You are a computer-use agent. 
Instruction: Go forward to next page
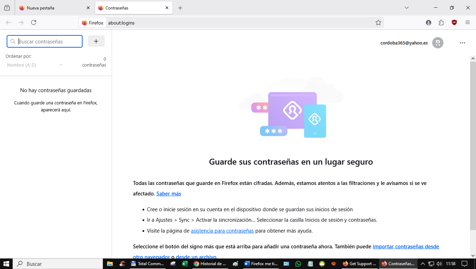coord(21,22)
